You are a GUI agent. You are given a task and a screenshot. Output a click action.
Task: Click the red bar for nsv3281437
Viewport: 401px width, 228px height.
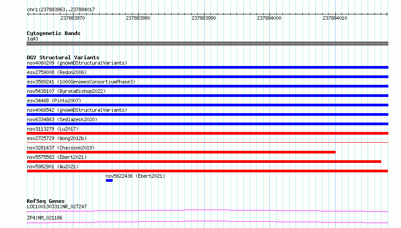pyautogui.click(x=181, y=152)
